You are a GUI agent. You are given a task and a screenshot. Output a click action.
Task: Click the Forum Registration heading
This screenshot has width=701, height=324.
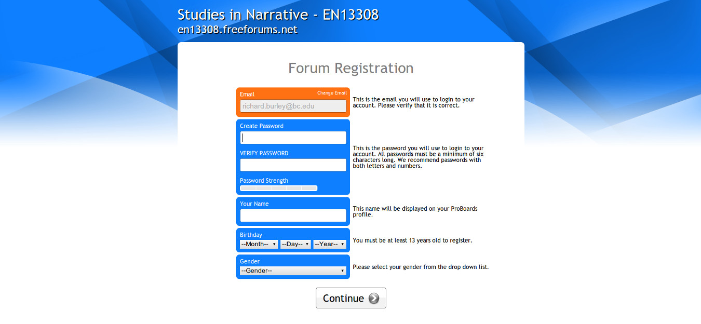[x=351, y=68]
